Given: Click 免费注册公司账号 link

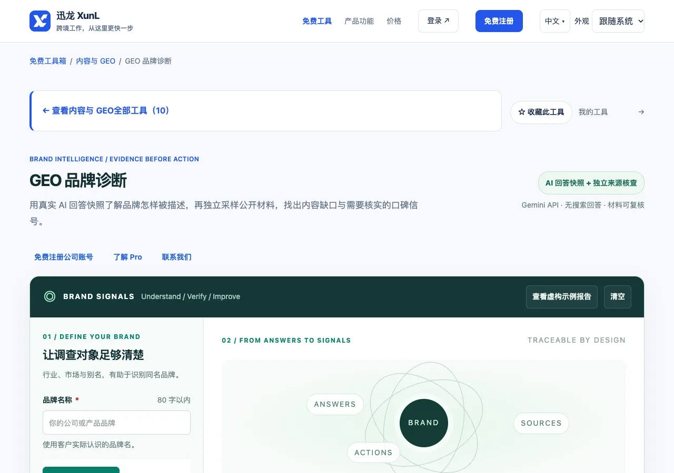Looking at the screenshot, I should coord(64,257).
